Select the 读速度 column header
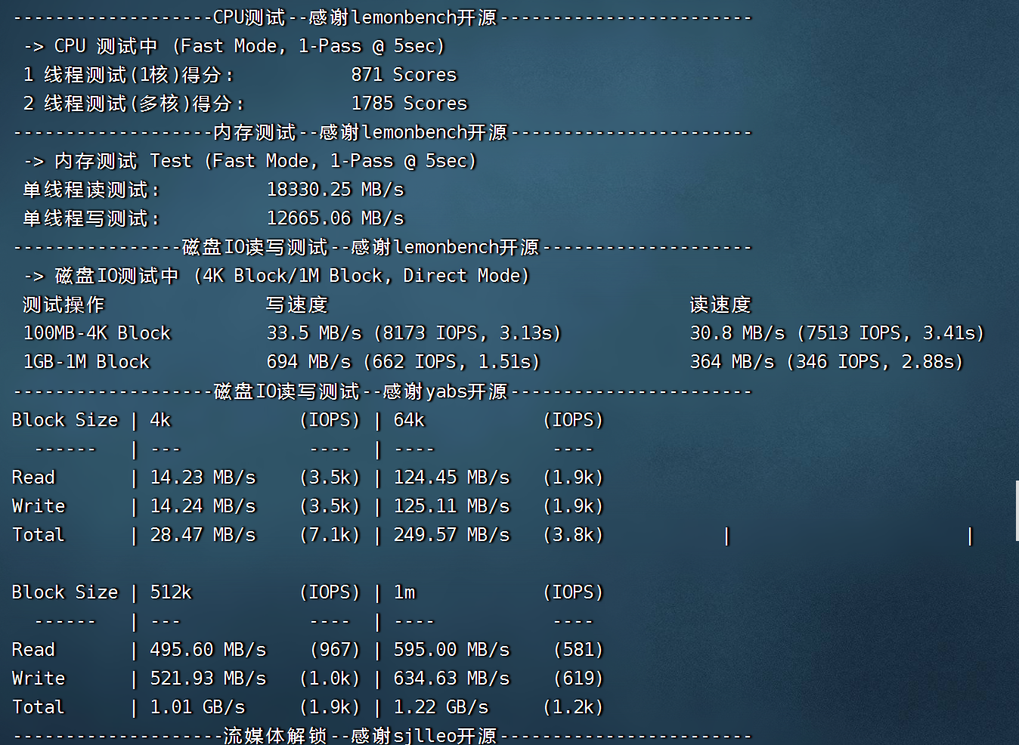 pyautogui.click(x=720, y=304)
